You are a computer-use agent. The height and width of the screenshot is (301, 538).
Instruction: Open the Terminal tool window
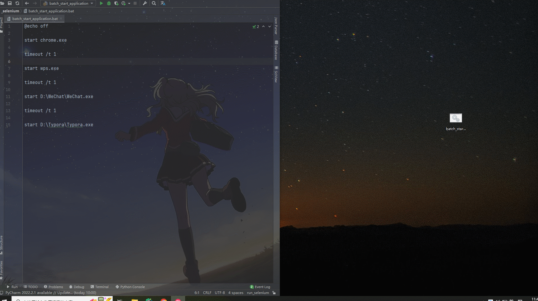click(x=99, y=287)
